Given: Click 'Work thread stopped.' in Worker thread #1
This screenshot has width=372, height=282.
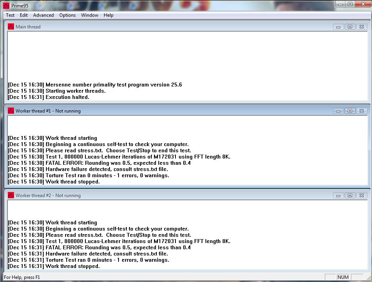Looking at the screenshot, I should (73, 182).
